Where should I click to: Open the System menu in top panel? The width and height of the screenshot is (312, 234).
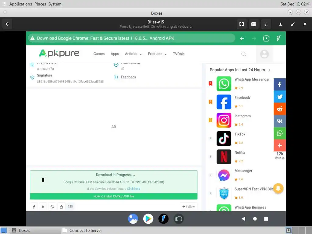(55, 4)
